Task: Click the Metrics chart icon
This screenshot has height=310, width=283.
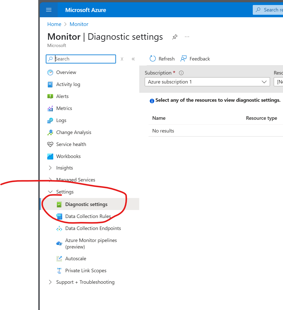Action: point(50,108)
